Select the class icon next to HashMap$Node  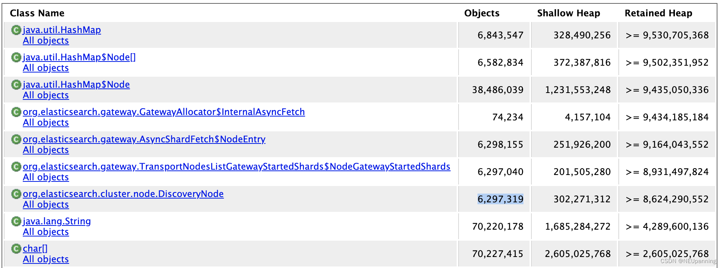pyautogui.click(x=16, y=85)
